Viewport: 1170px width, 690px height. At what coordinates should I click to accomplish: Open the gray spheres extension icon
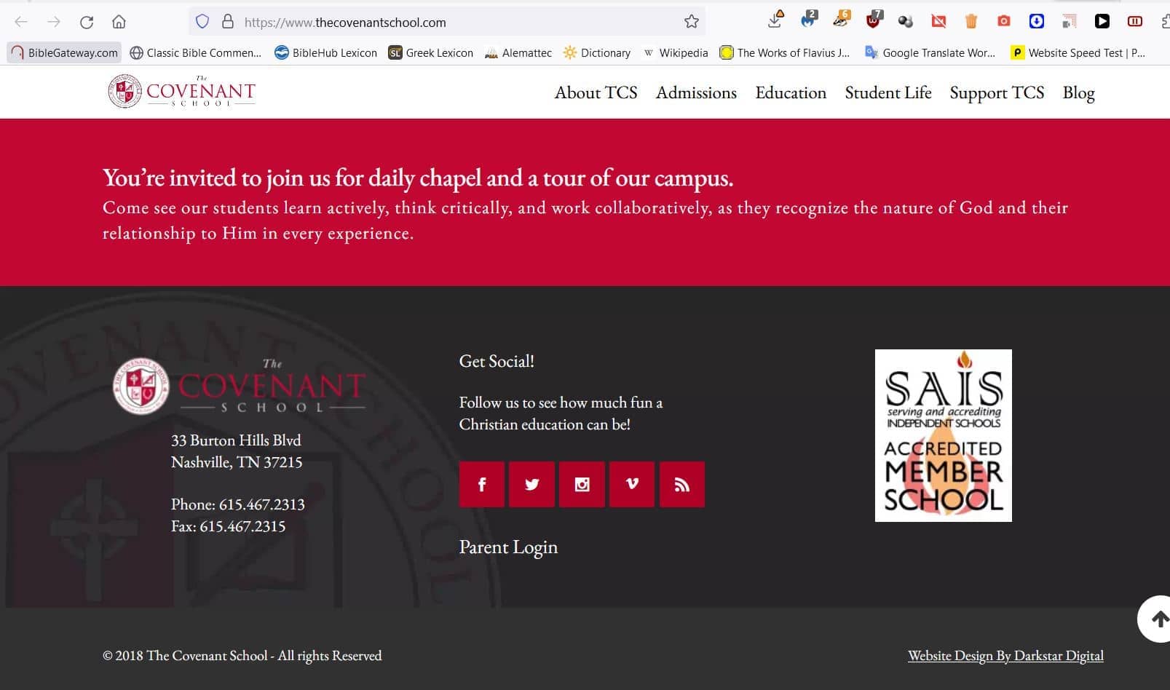[x=906, y=22]
